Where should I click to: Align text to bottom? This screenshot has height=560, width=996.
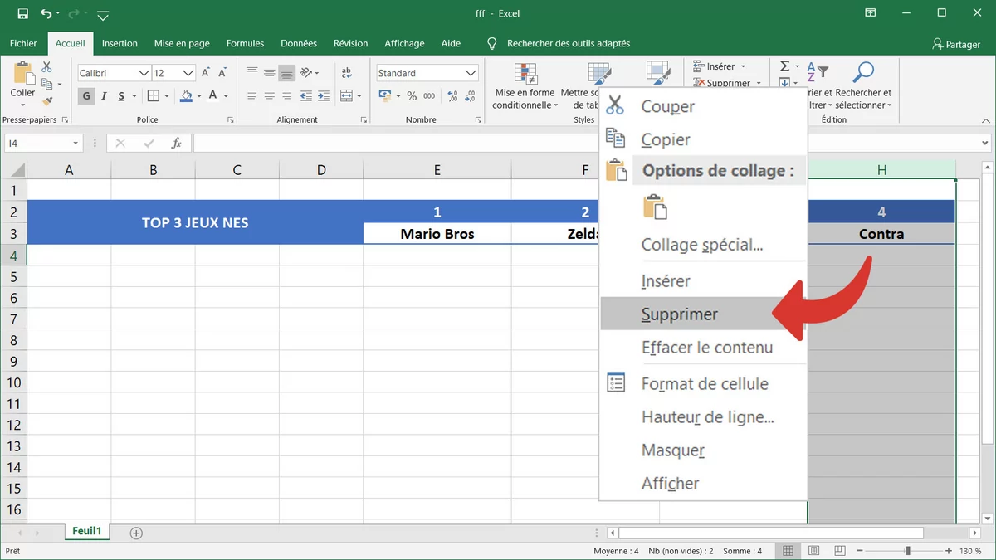(x=286, y=72)
